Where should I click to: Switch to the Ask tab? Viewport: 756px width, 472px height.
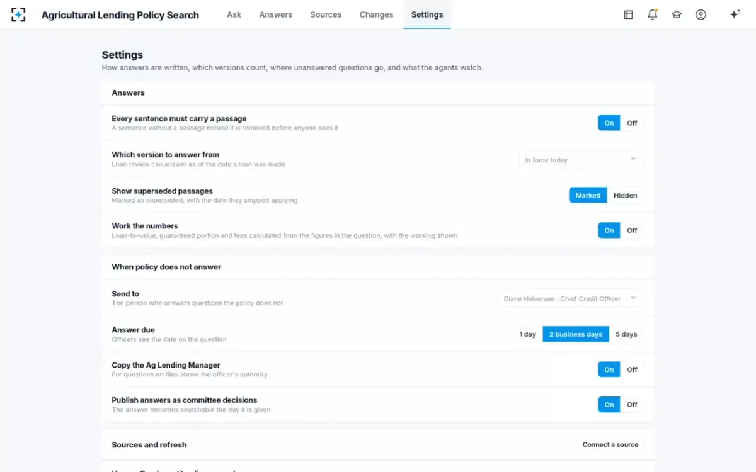pyautogui.click(x=234, y=14)
